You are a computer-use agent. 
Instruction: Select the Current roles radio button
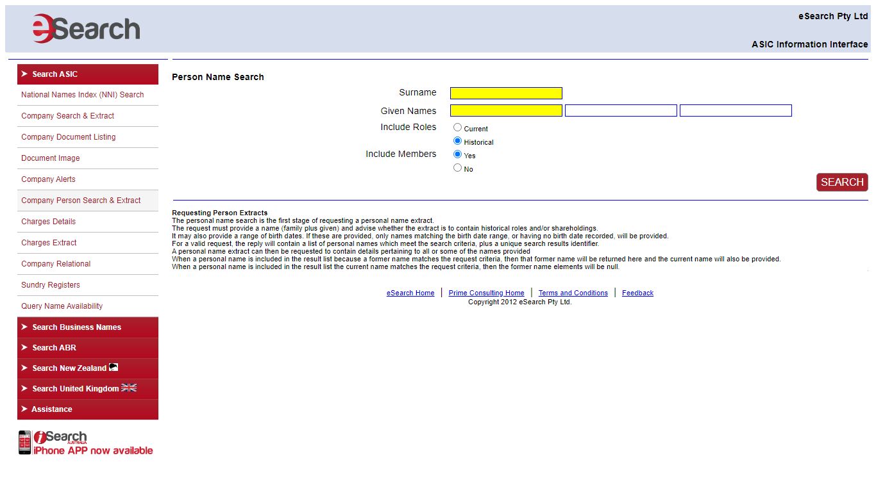point(457,127)
